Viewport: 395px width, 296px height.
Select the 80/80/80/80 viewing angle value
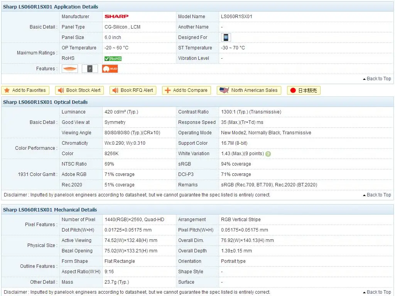[x=132, y=133]
